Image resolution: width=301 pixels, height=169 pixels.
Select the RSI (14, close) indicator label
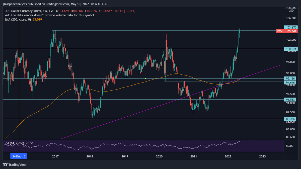(x=14, y=143)
